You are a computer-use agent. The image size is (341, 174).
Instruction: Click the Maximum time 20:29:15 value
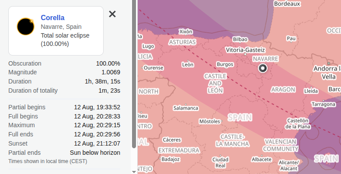97,125
